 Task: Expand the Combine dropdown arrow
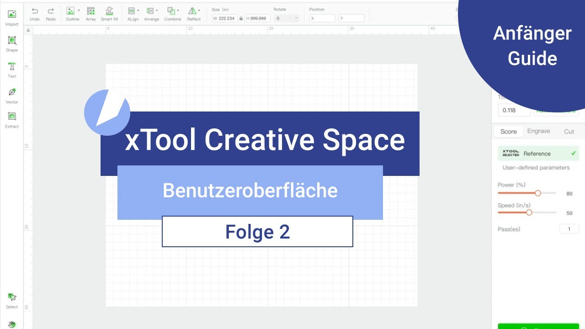(x=179, y=10)
